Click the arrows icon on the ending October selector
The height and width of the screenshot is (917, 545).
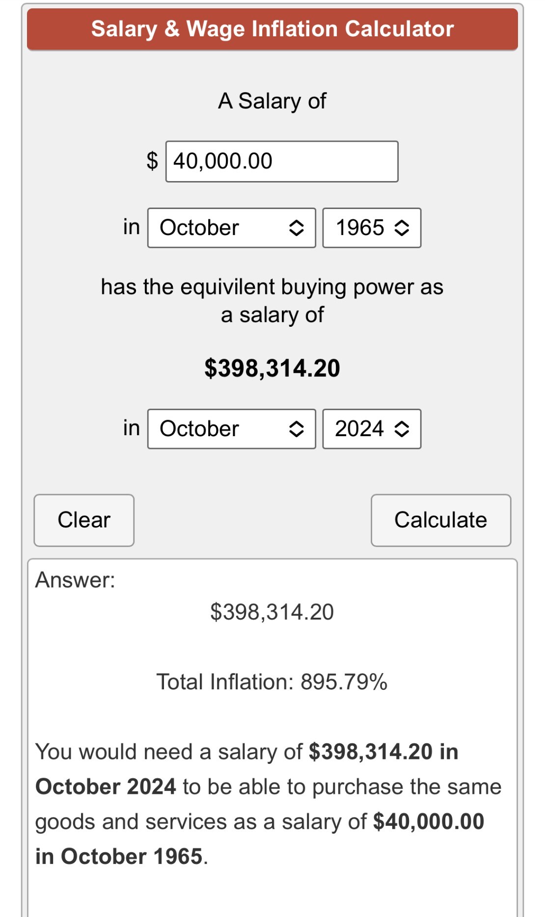[296, 429]
